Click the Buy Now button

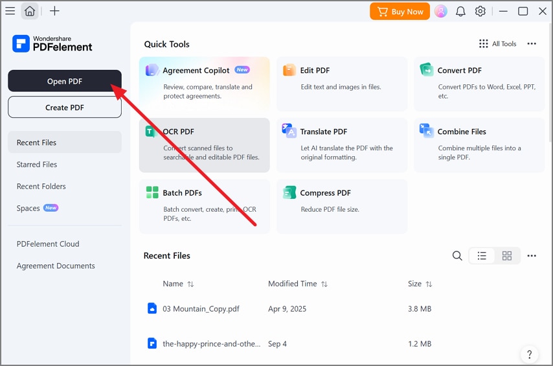(x=400, y=11)
